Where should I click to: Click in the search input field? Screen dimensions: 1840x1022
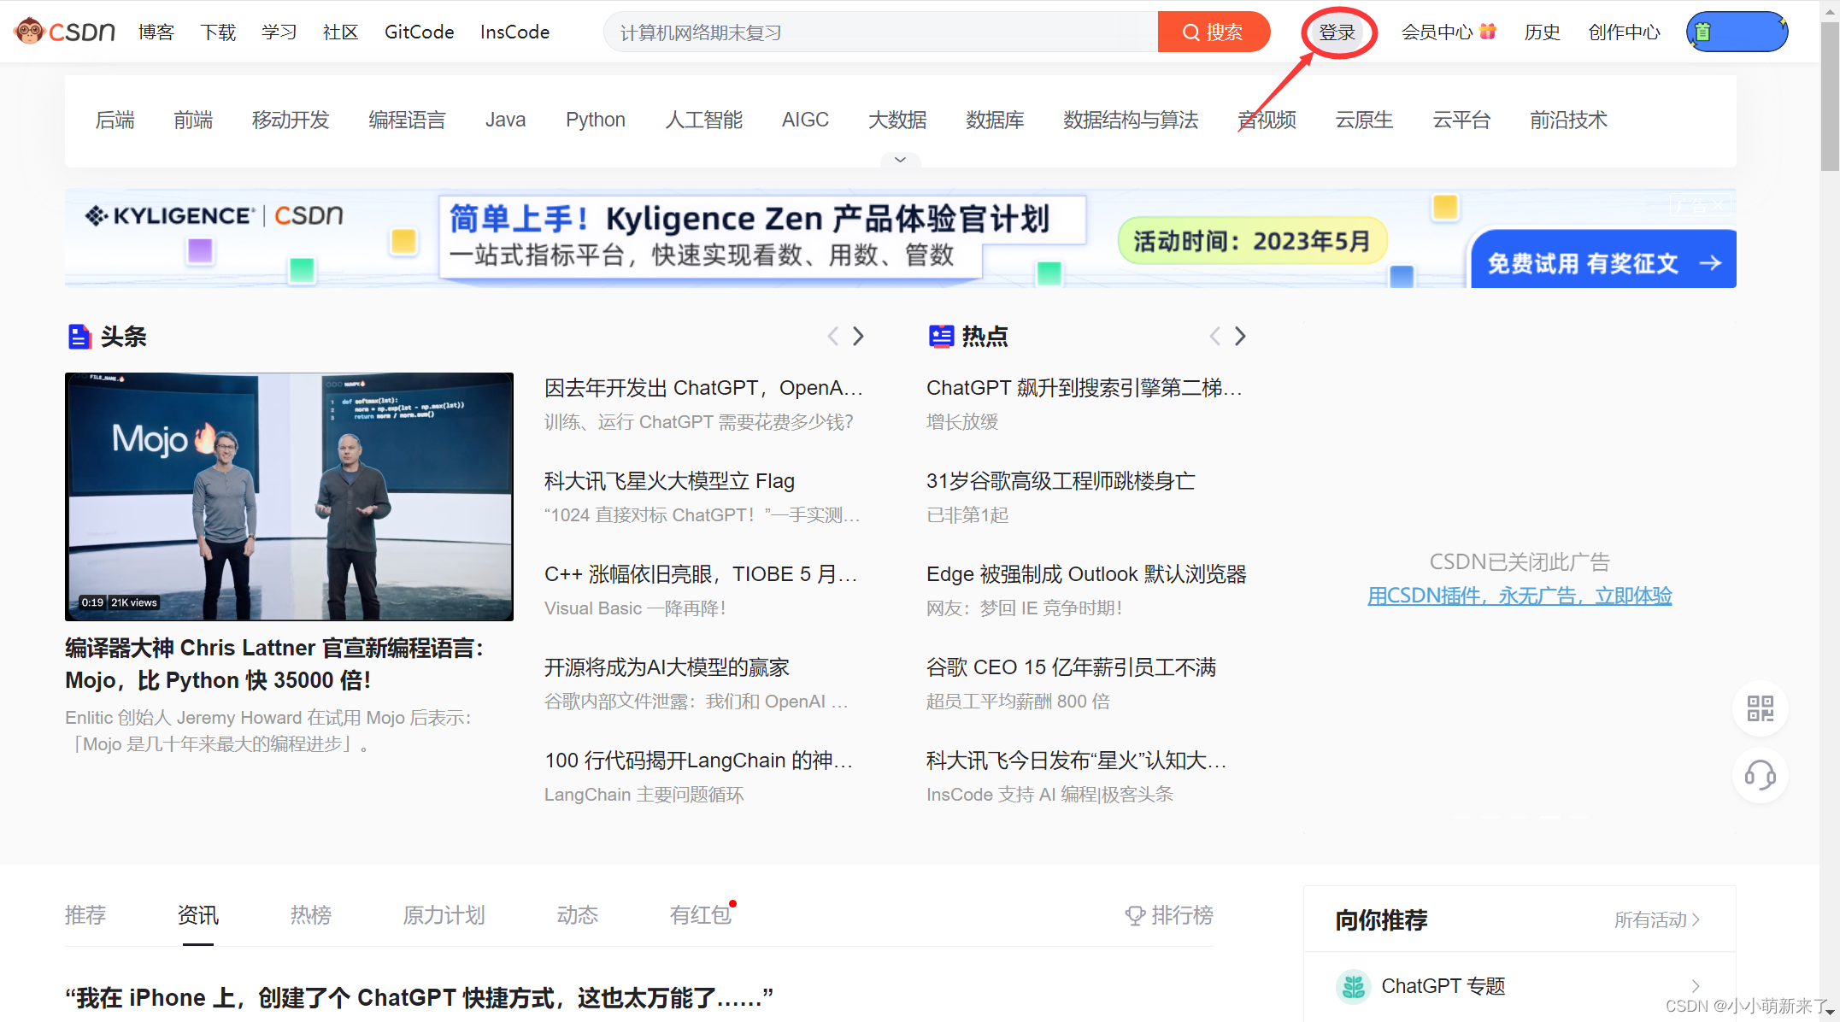(x=880, y=32)
